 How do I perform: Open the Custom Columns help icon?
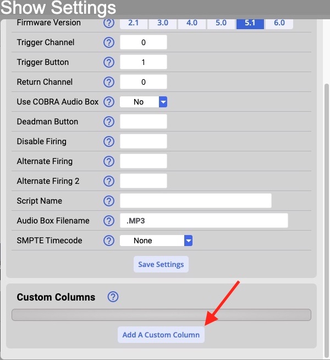[x=113, y=297]
